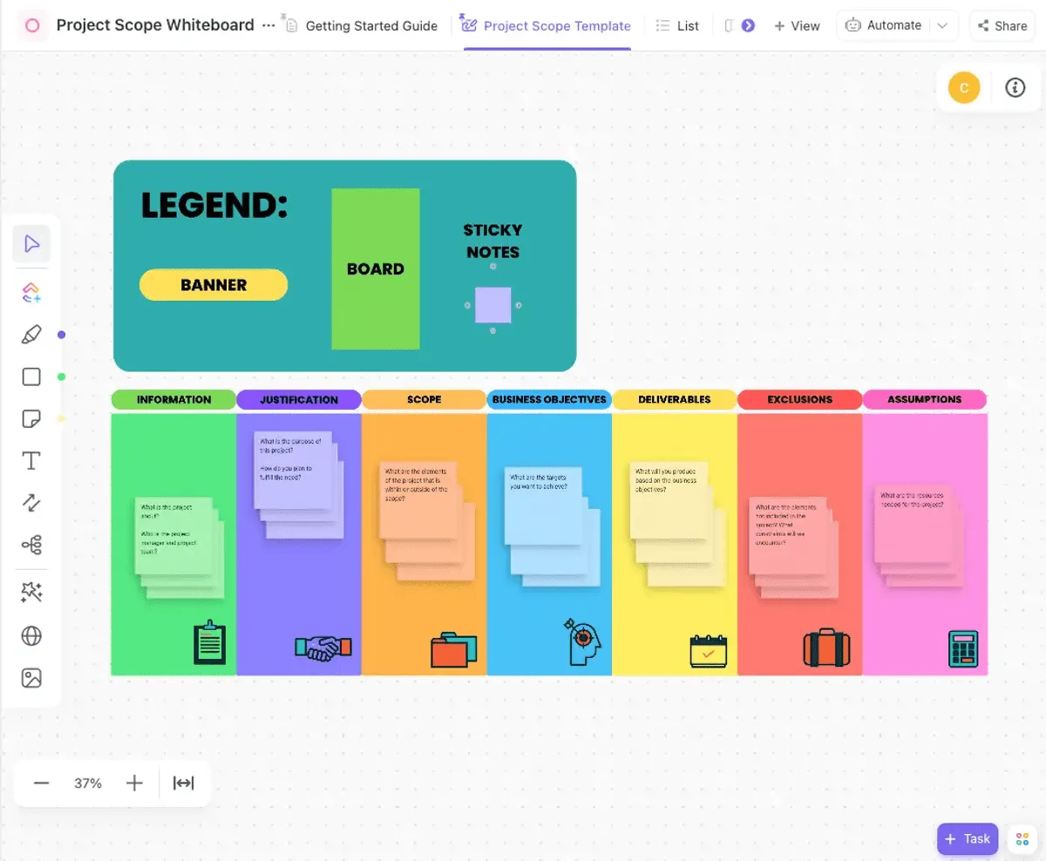Click the clipboard icon on Information board
Viewport: 1046px width, 861px height.
(209, 641)
